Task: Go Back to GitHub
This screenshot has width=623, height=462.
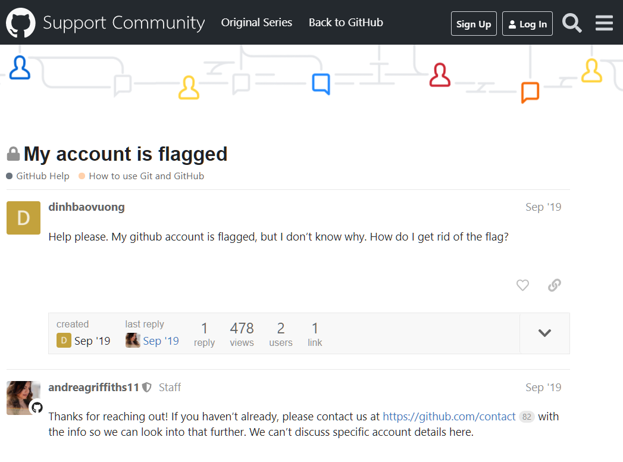Action: tap(346, 23)
